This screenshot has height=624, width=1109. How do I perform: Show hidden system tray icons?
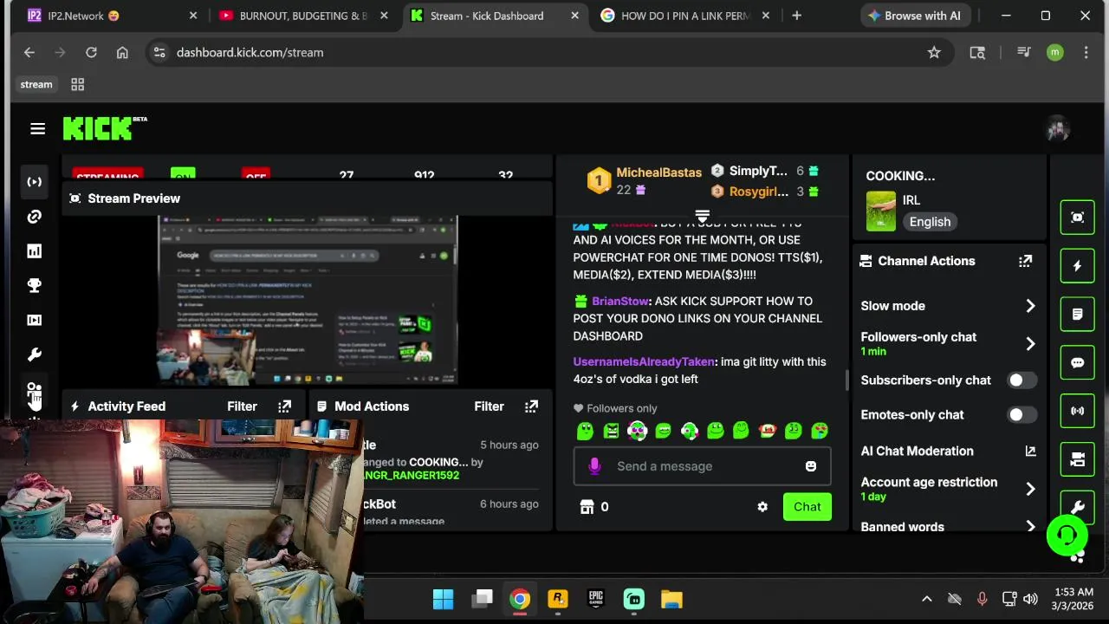coord(927,599)
